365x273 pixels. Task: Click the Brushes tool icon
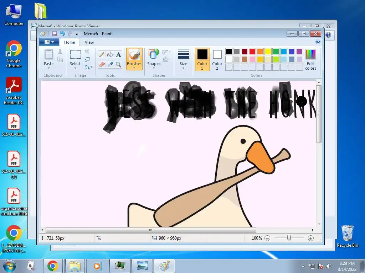pyautogui.click(x=134, y=55)
